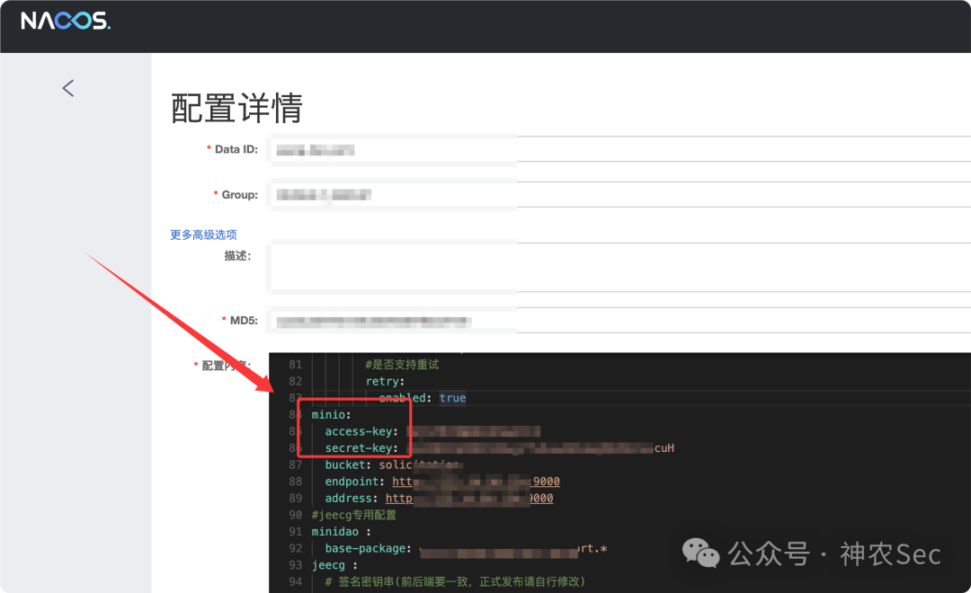The height and width of the screenshot is (593, 971).
Task: Click the Group input field
Action: pos(619,195)
